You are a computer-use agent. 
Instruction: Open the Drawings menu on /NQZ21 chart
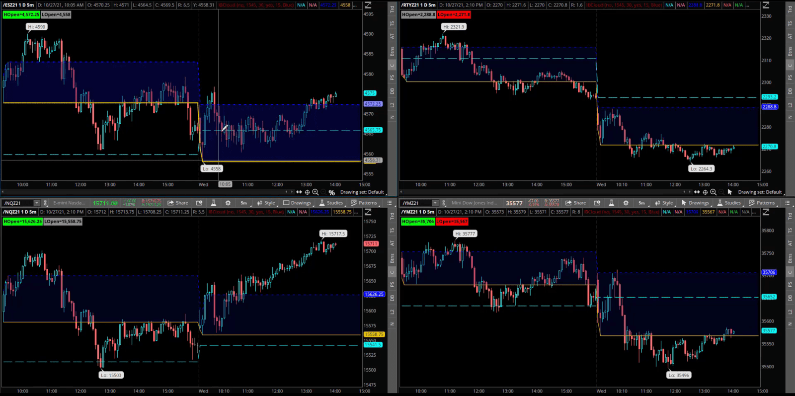point(297,203)
